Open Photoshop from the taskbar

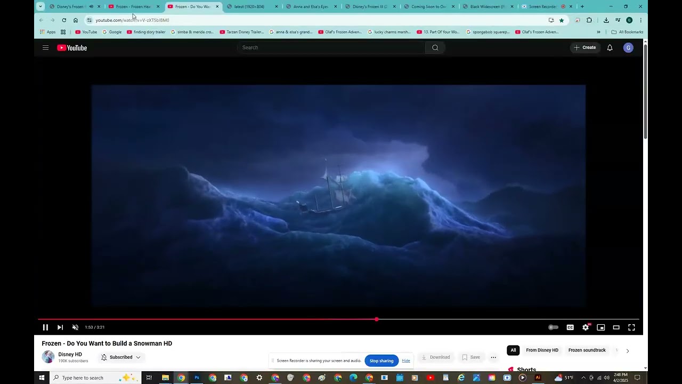click(197, 378)
